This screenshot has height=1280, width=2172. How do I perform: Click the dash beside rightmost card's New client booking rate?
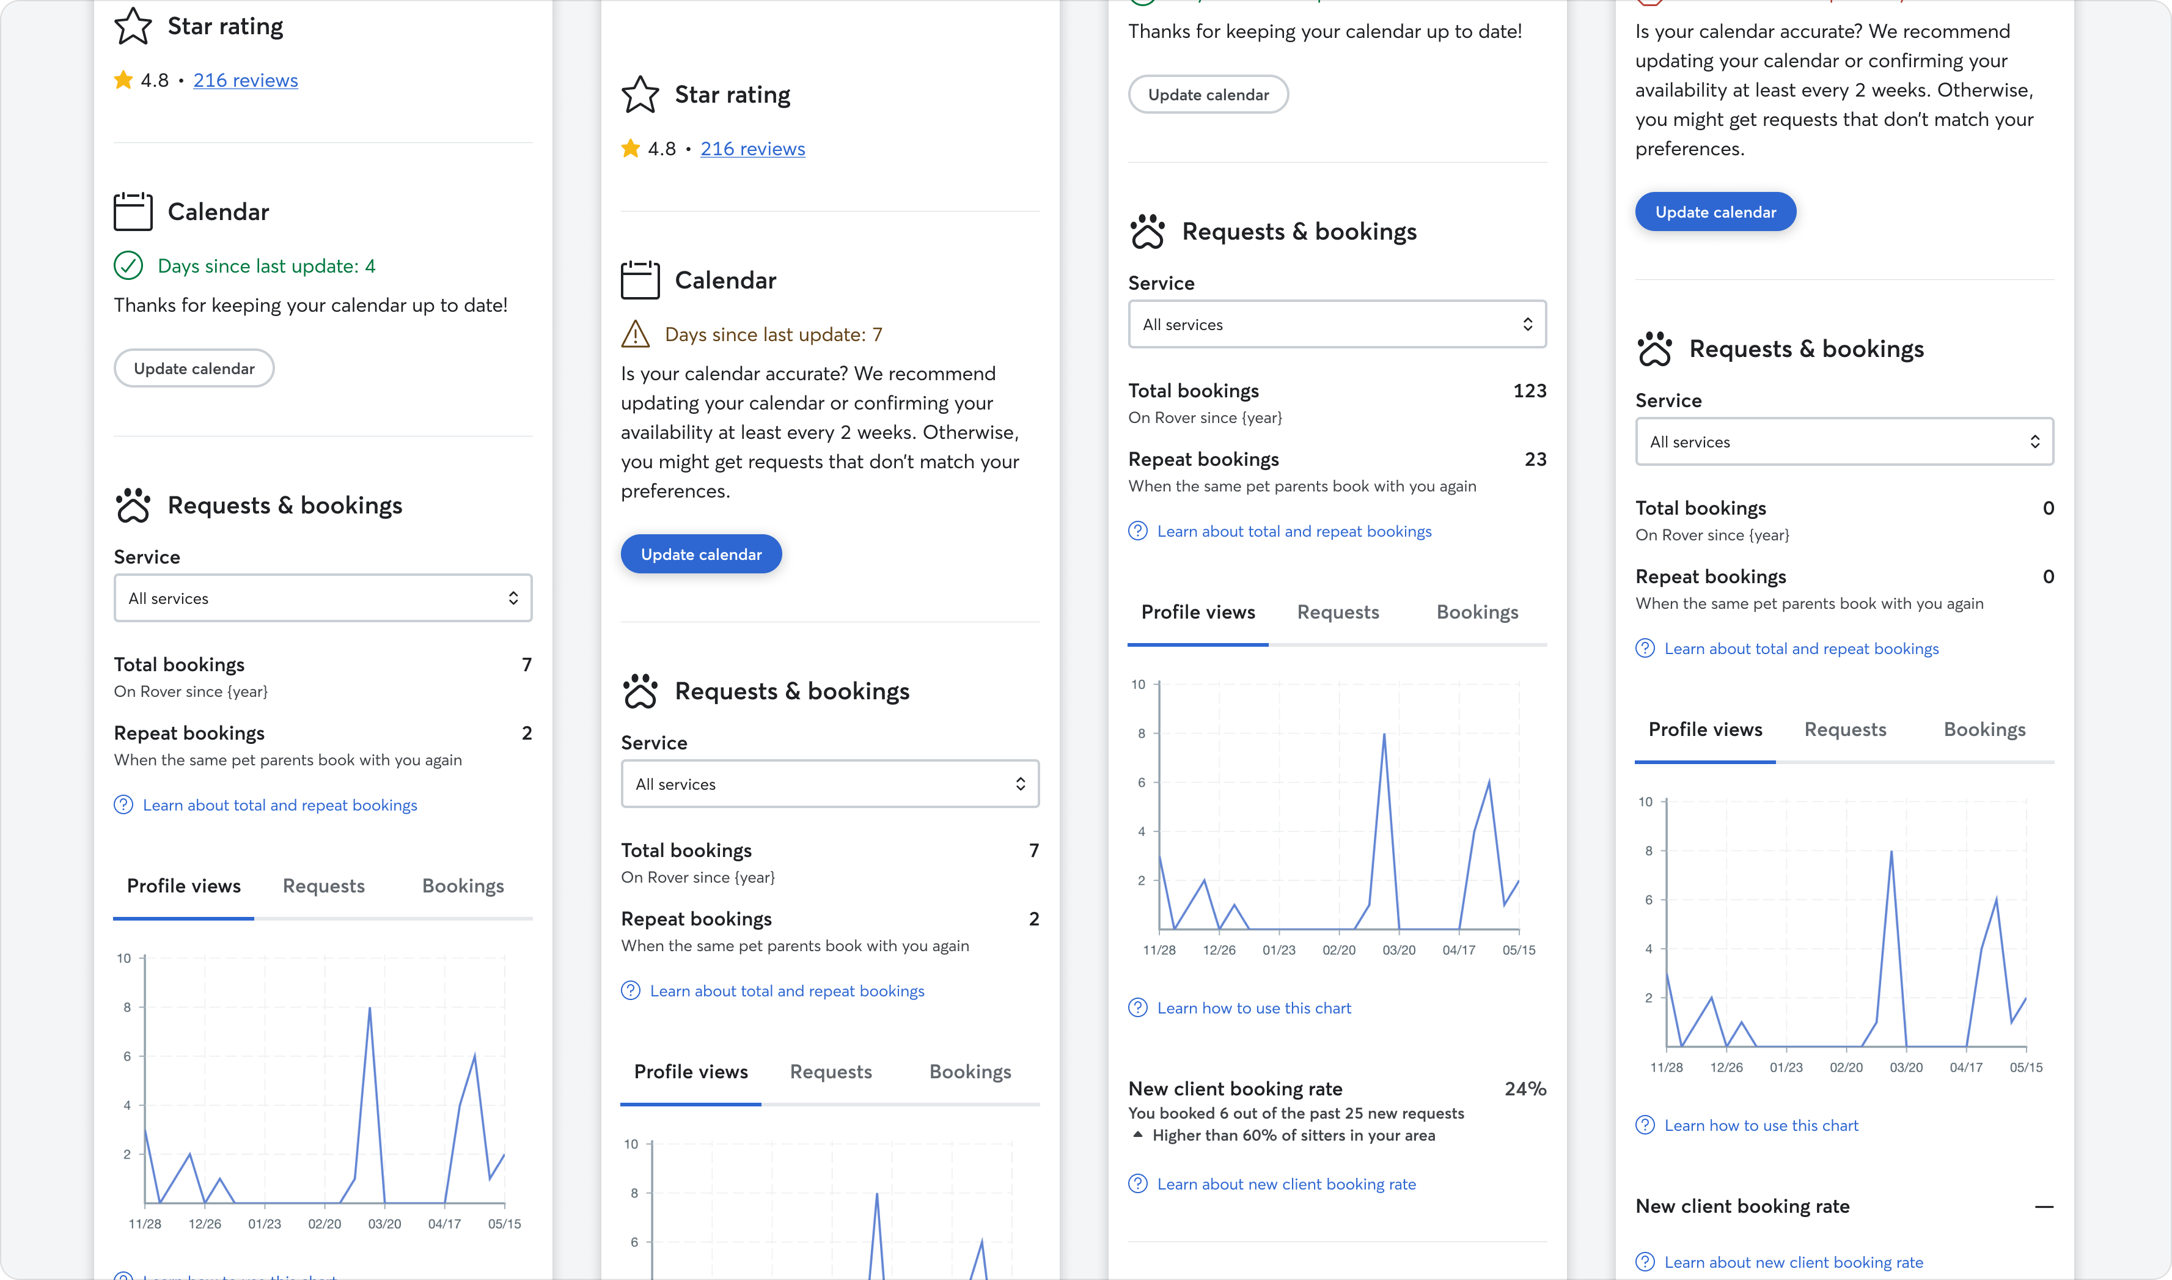[2044, 1207]
